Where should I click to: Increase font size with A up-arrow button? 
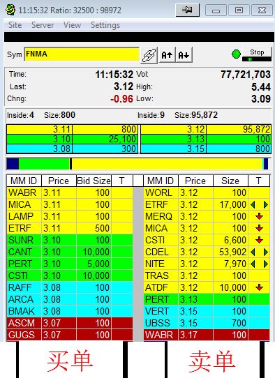167,55
